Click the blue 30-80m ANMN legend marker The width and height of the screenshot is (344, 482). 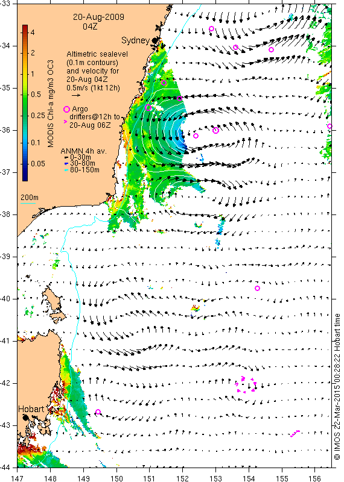pos(66,164)
